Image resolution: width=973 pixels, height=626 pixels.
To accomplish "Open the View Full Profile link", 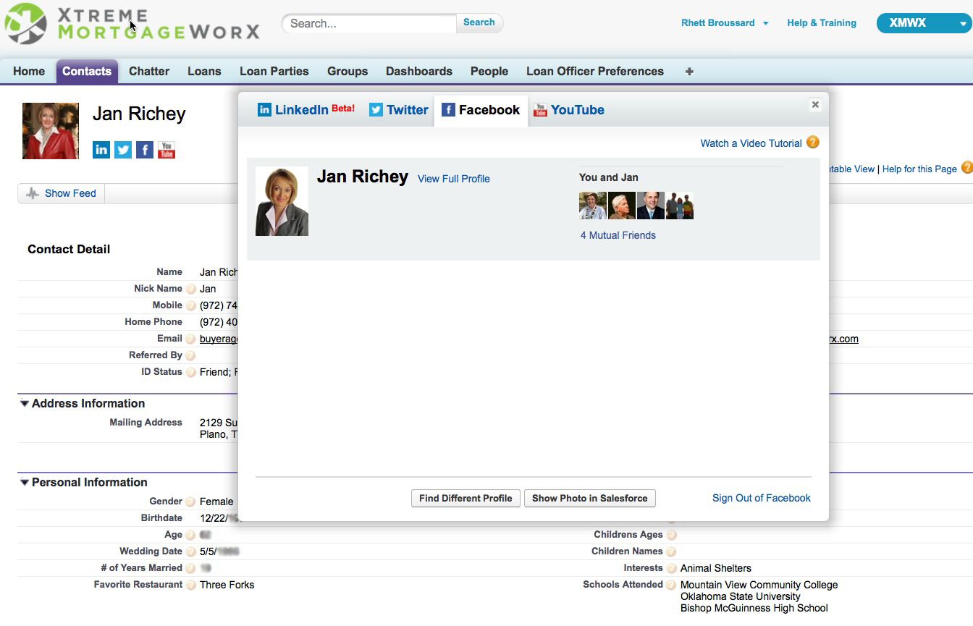I will (x=454, y=179).
